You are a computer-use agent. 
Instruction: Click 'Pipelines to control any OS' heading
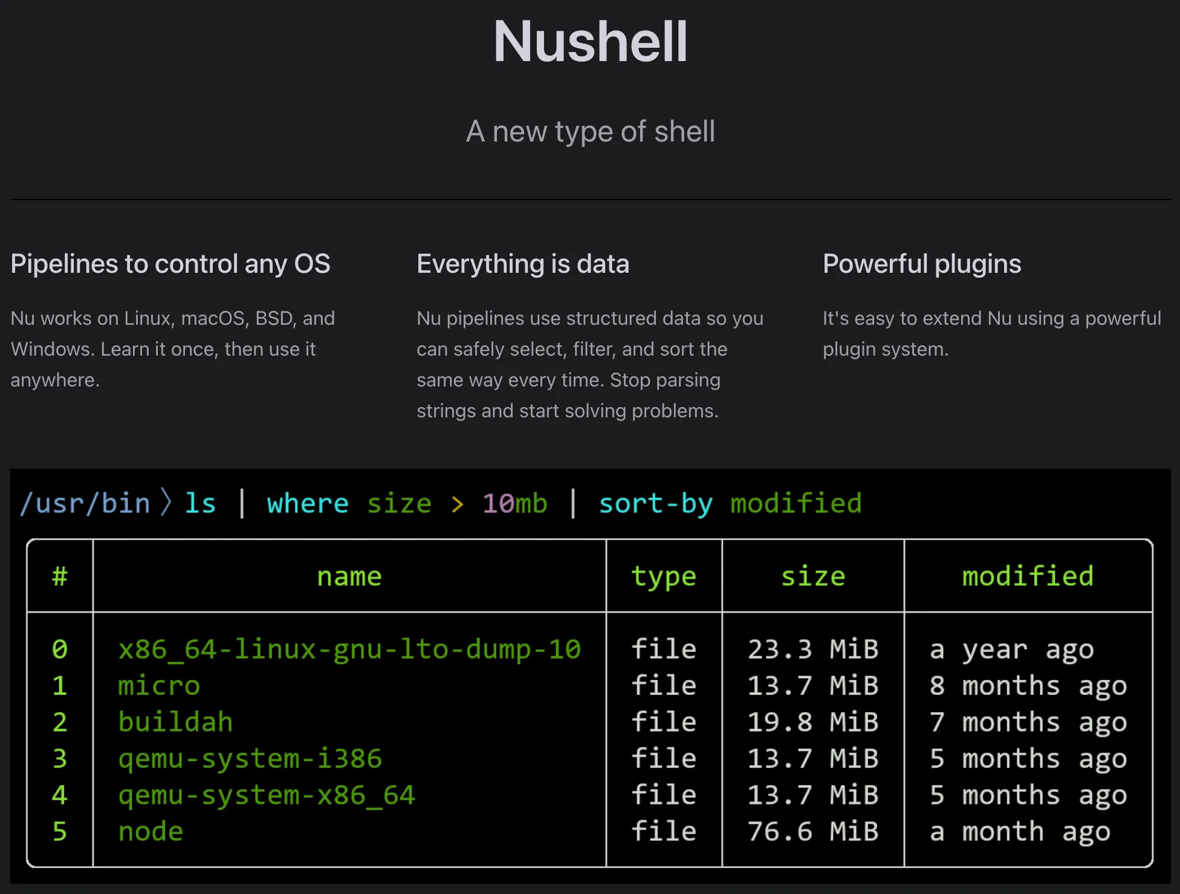pos(170,264)
